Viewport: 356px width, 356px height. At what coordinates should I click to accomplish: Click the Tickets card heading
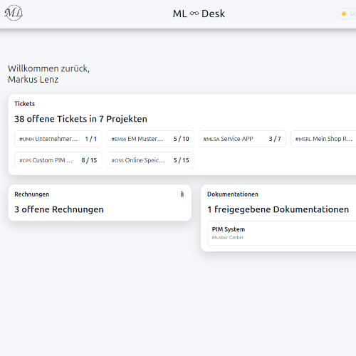click(x=25, y=104)
